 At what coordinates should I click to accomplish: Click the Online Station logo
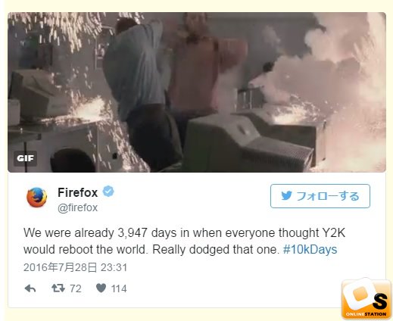point(366,299)
